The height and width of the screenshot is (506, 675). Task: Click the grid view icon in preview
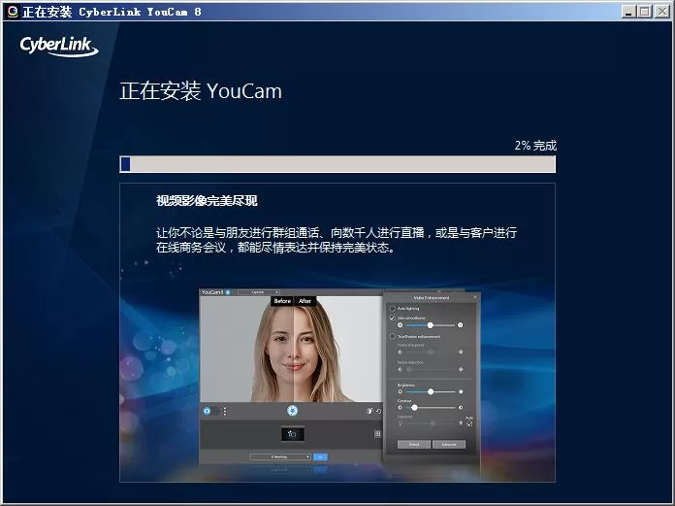377,434
